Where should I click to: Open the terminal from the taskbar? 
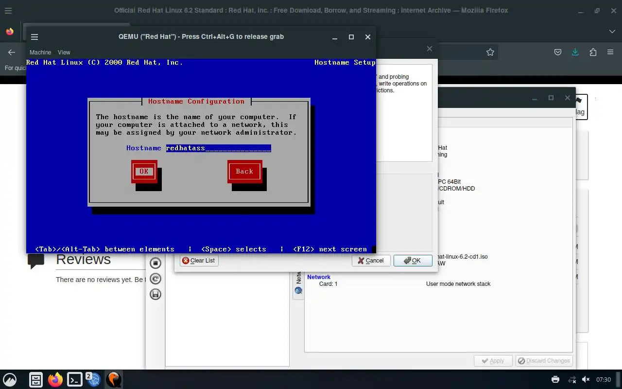[x=75, y=379]
